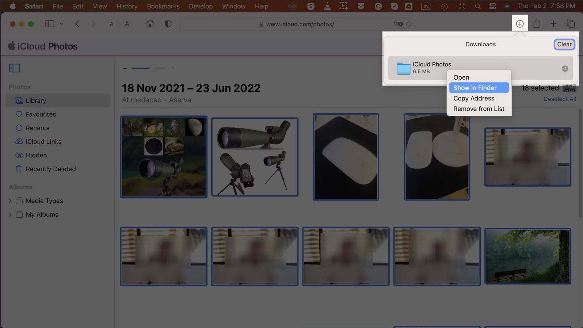Choose Copy Address menu item
The width and height of the screenshot is (583, 328).
(x=479, y=98)
